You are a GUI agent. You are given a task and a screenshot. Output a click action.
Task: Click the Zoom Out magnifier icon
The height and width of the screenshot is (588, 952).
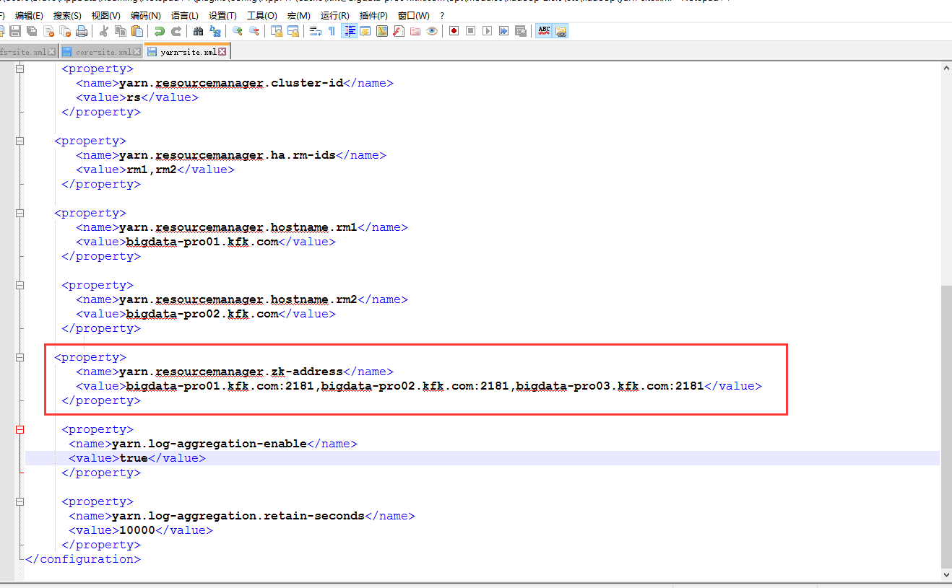(x=254, y=31)
